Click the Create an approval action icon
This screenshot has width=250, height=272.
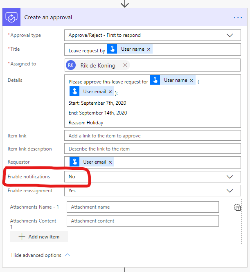[x=11, y=17]
